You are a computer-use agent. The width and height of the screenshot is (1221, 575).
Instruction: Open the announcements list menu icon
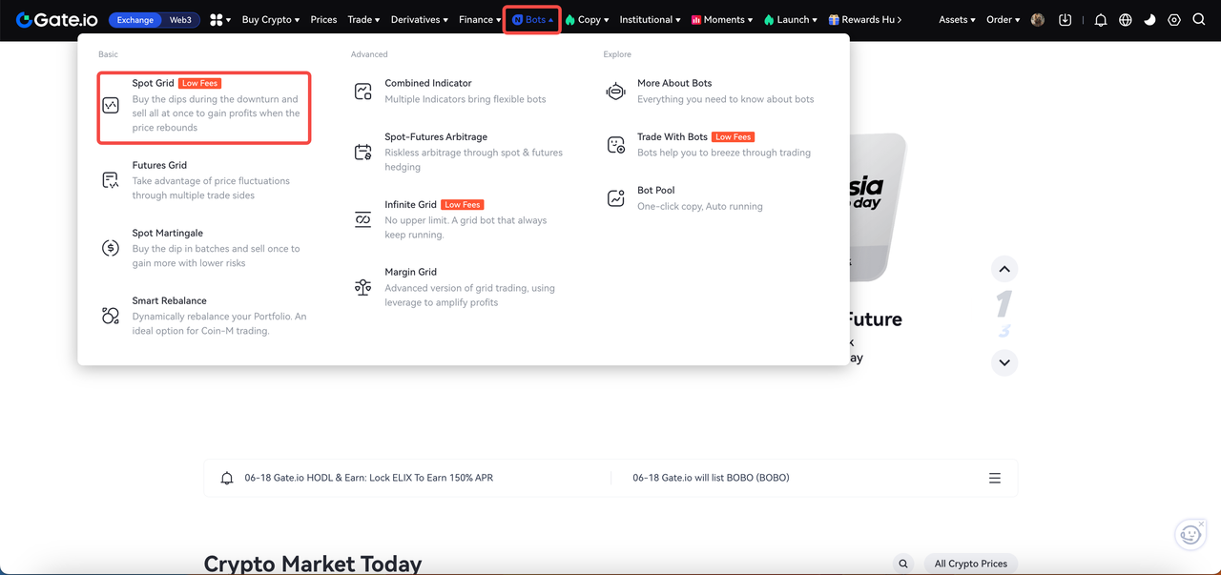pyautogui.click(x=994, y=478)
